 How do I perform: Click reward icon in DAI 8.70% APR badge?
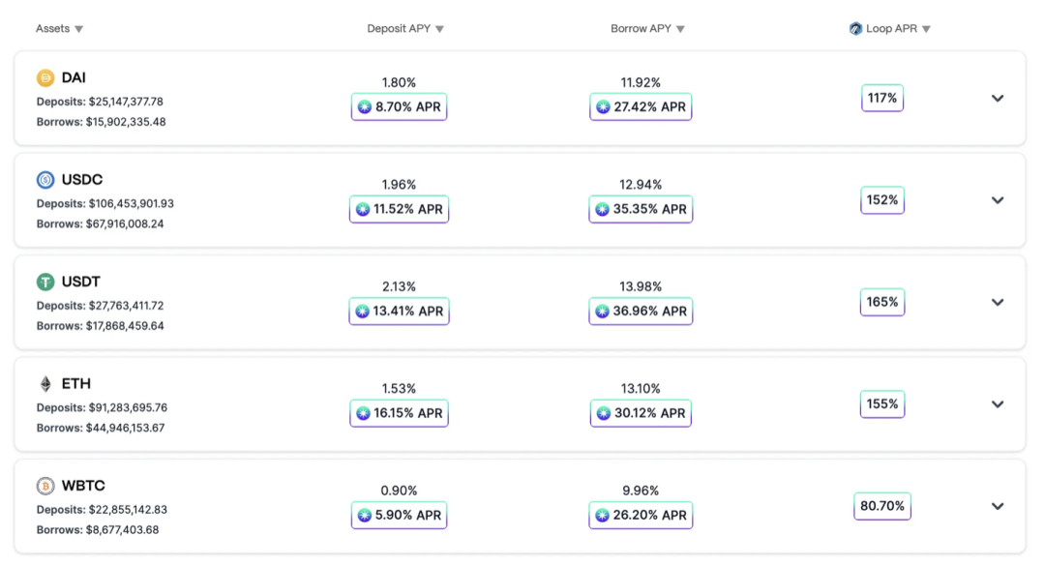click(365, 106)
